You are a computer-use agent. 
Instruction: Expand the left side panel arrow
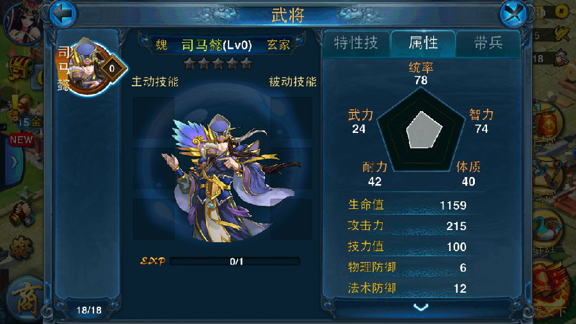click(13, 162)
